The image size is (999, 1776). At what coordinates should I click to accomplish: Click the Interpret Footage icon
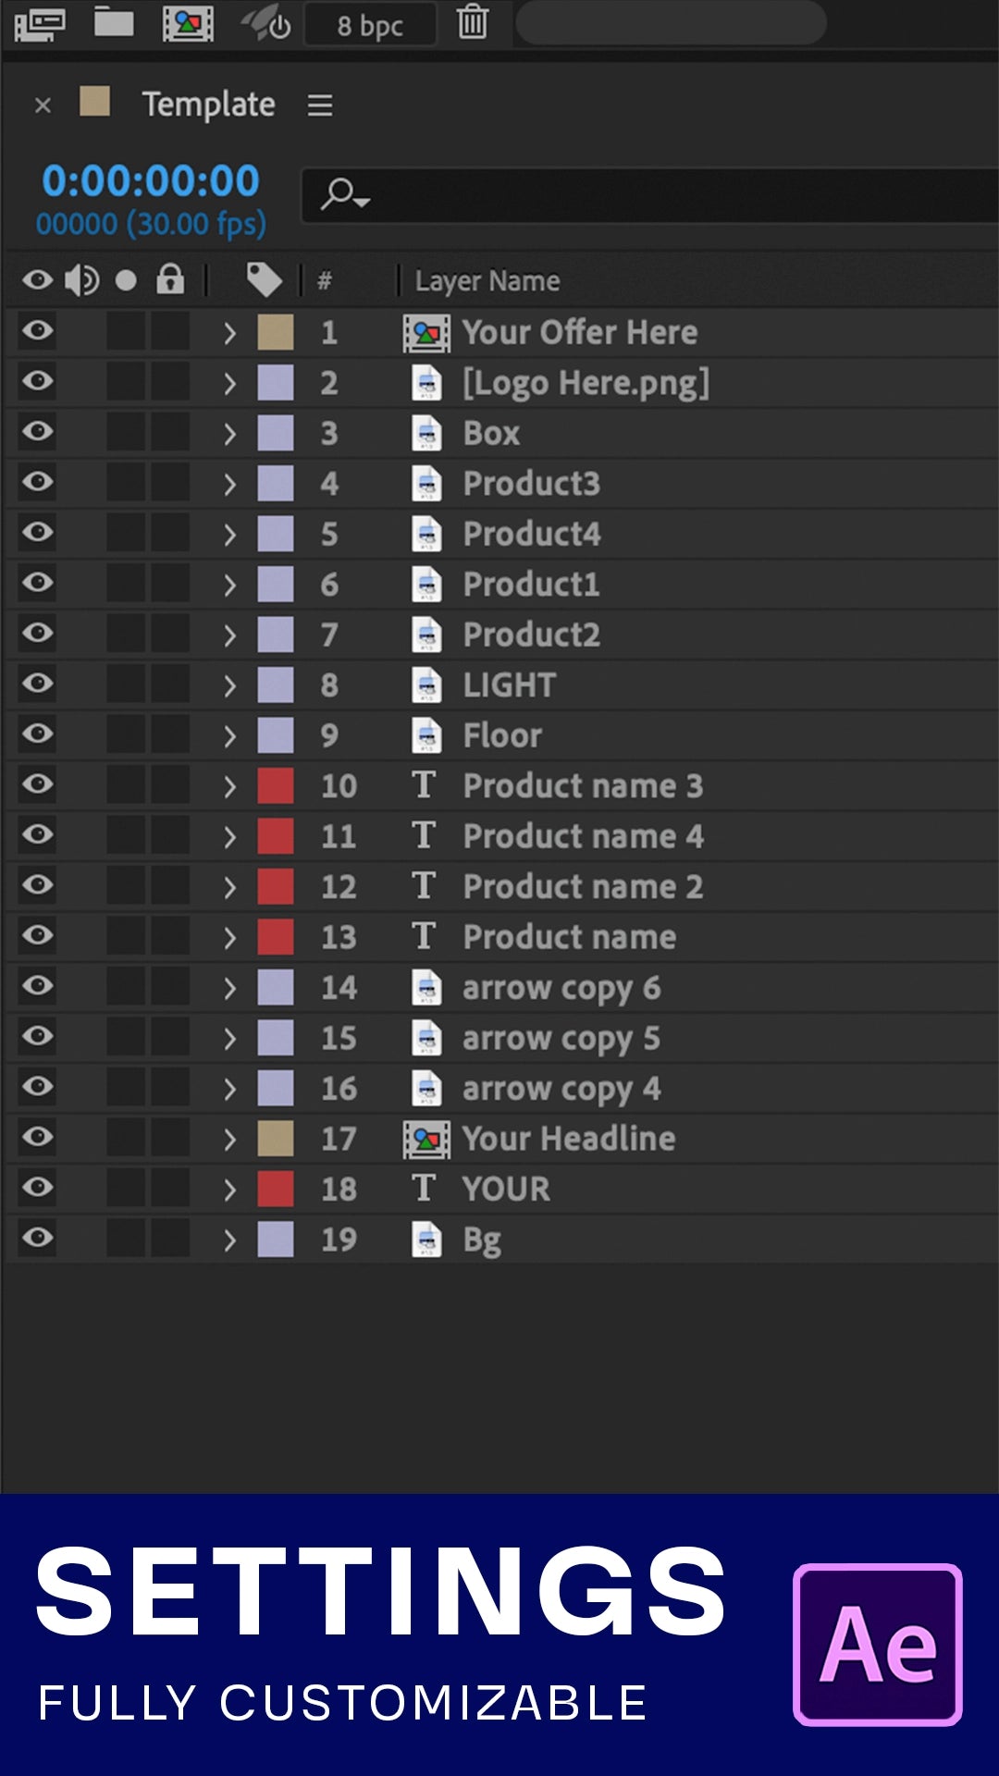40,23
